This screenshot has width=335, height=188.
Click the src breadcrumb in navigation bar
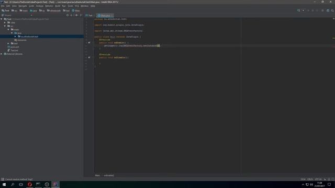(15, 10)
